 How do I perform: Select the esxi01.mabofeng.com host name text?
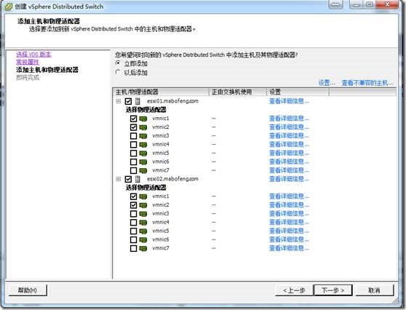click(172, 101)
